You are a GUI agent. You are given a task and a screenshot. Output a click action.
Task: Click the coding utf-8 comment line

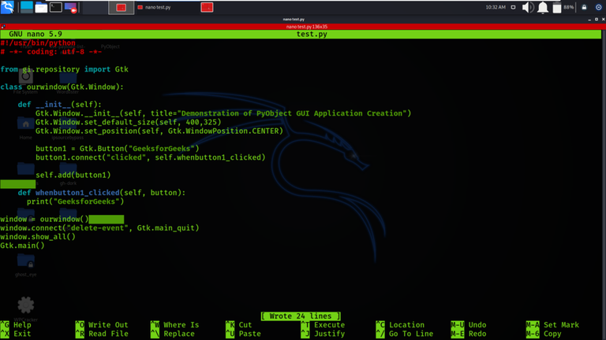(51, 52)
